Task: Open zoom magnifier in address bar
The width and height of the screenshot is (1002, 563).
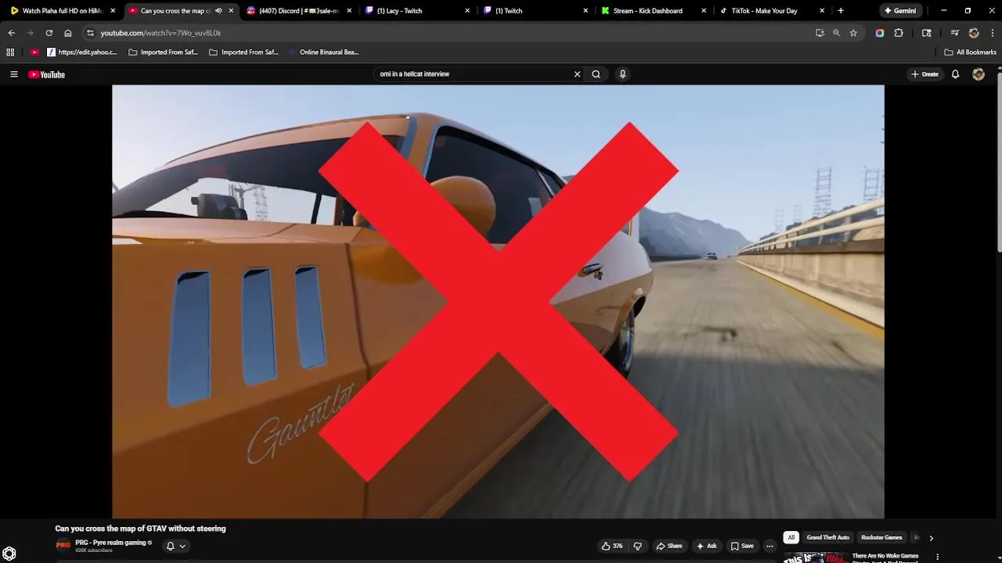Action: pyautogui.click(x=836, y=33)
